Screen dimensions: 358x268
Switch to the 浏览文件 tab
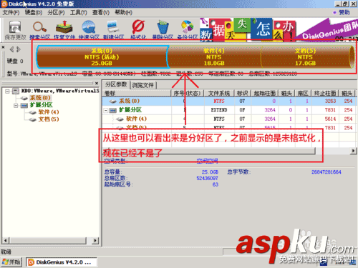(143, 85)
